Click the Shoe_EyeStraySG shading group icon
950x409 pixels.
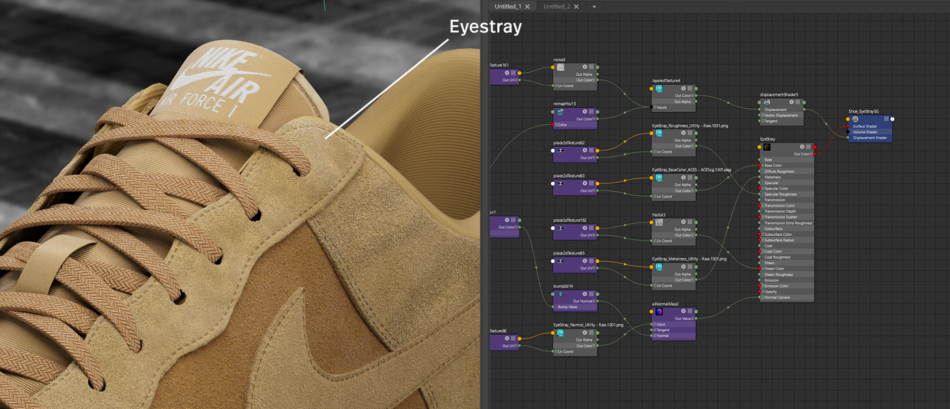pos(855,119)
